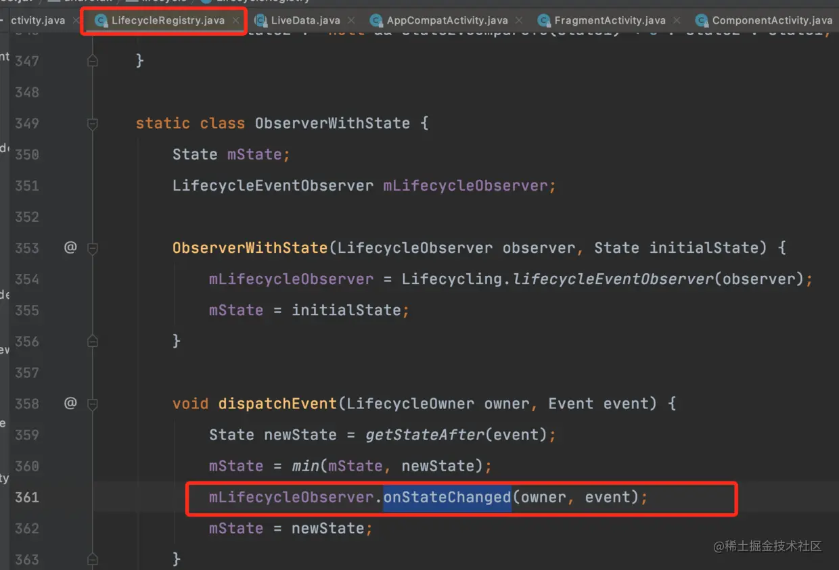Click the getStateAfter call on line 359
839x570 pixels.
426,435
